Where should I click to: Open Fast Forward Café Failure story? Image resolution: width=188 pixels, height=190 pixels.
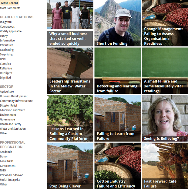(165, 166)
